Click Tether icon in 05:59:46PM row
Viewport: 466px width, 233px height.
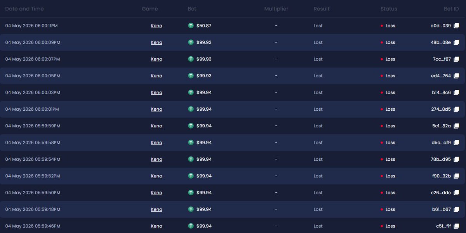(x=191, y=226)
